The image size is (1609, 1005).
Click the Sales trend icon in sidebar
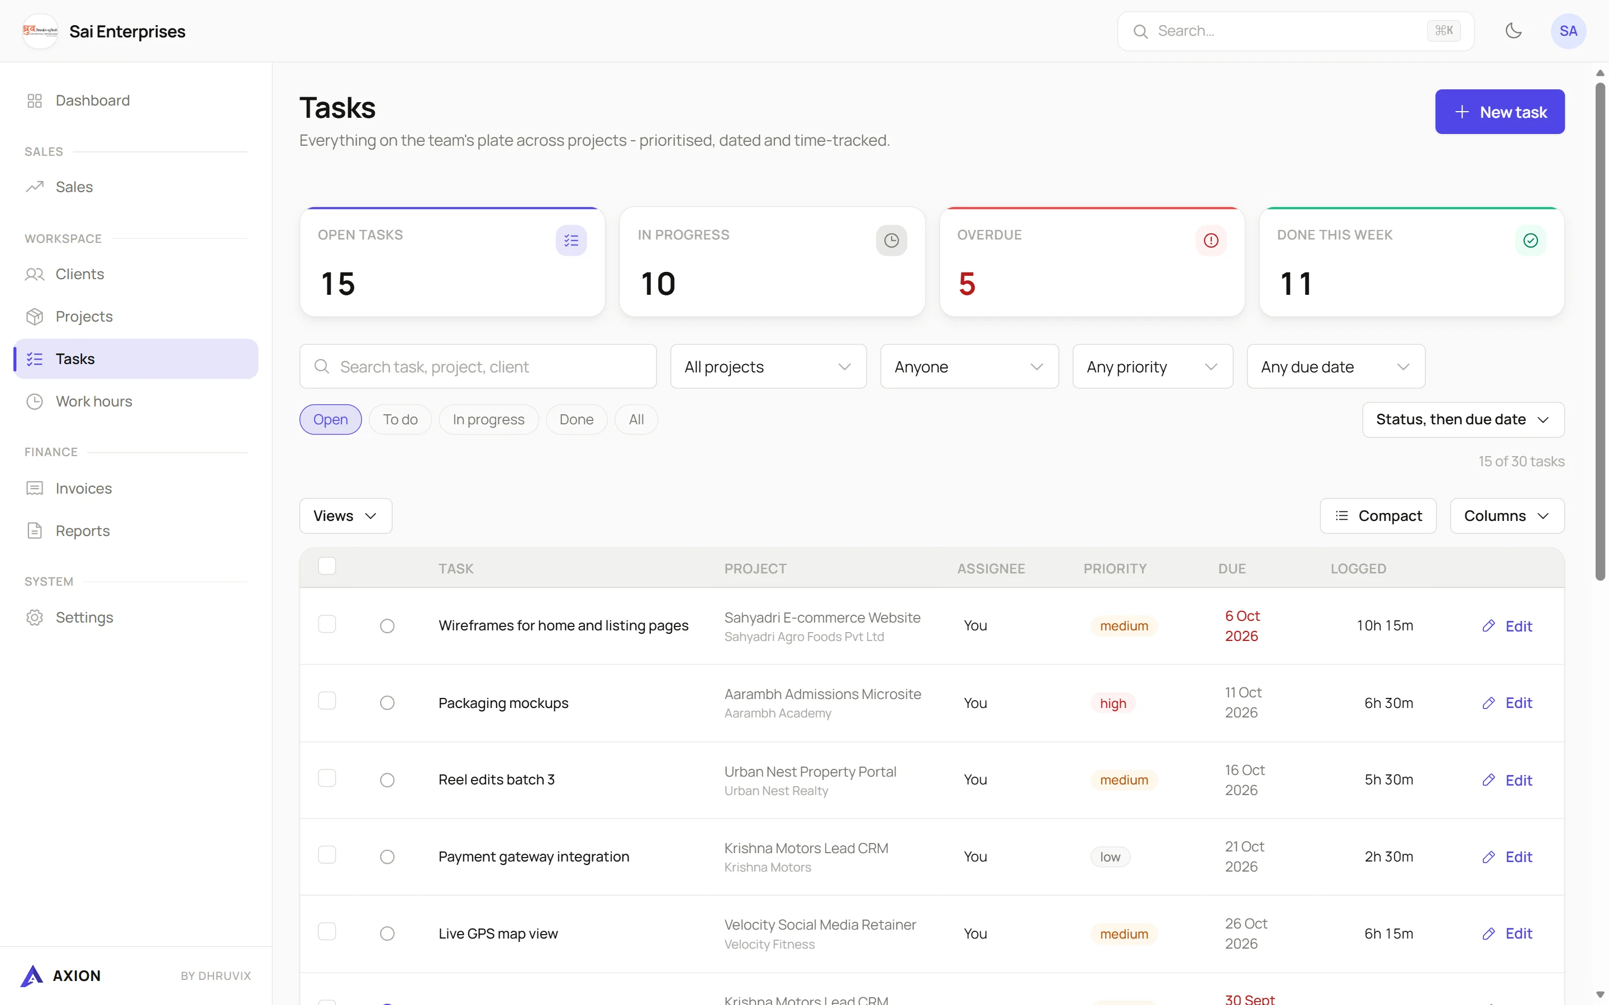point(35,187)
